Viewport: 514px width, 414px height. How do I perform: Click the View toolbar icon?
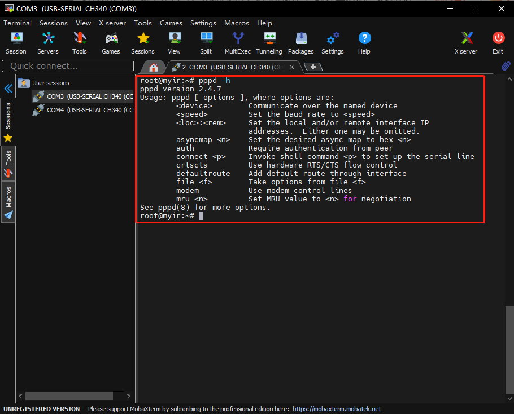[175, 43]
